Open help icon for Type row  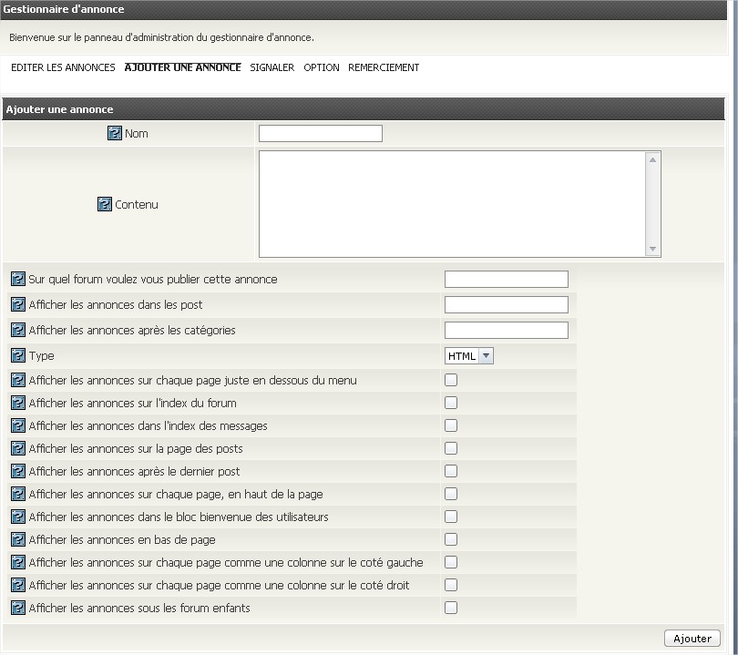coord(17,356)
